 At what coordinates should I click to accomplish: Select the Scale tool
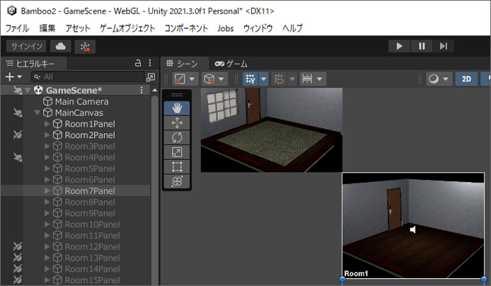pyautogui.click(x=177, y=152)
